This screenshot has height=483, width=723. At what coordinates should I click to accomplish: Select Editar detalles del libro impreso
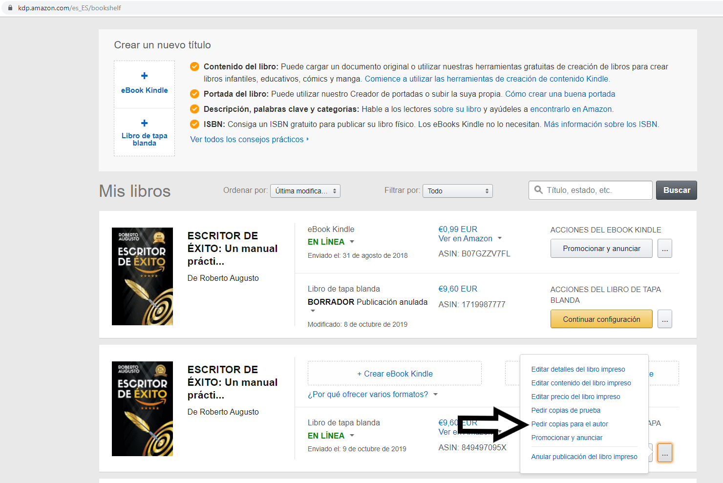click(578, 369)
